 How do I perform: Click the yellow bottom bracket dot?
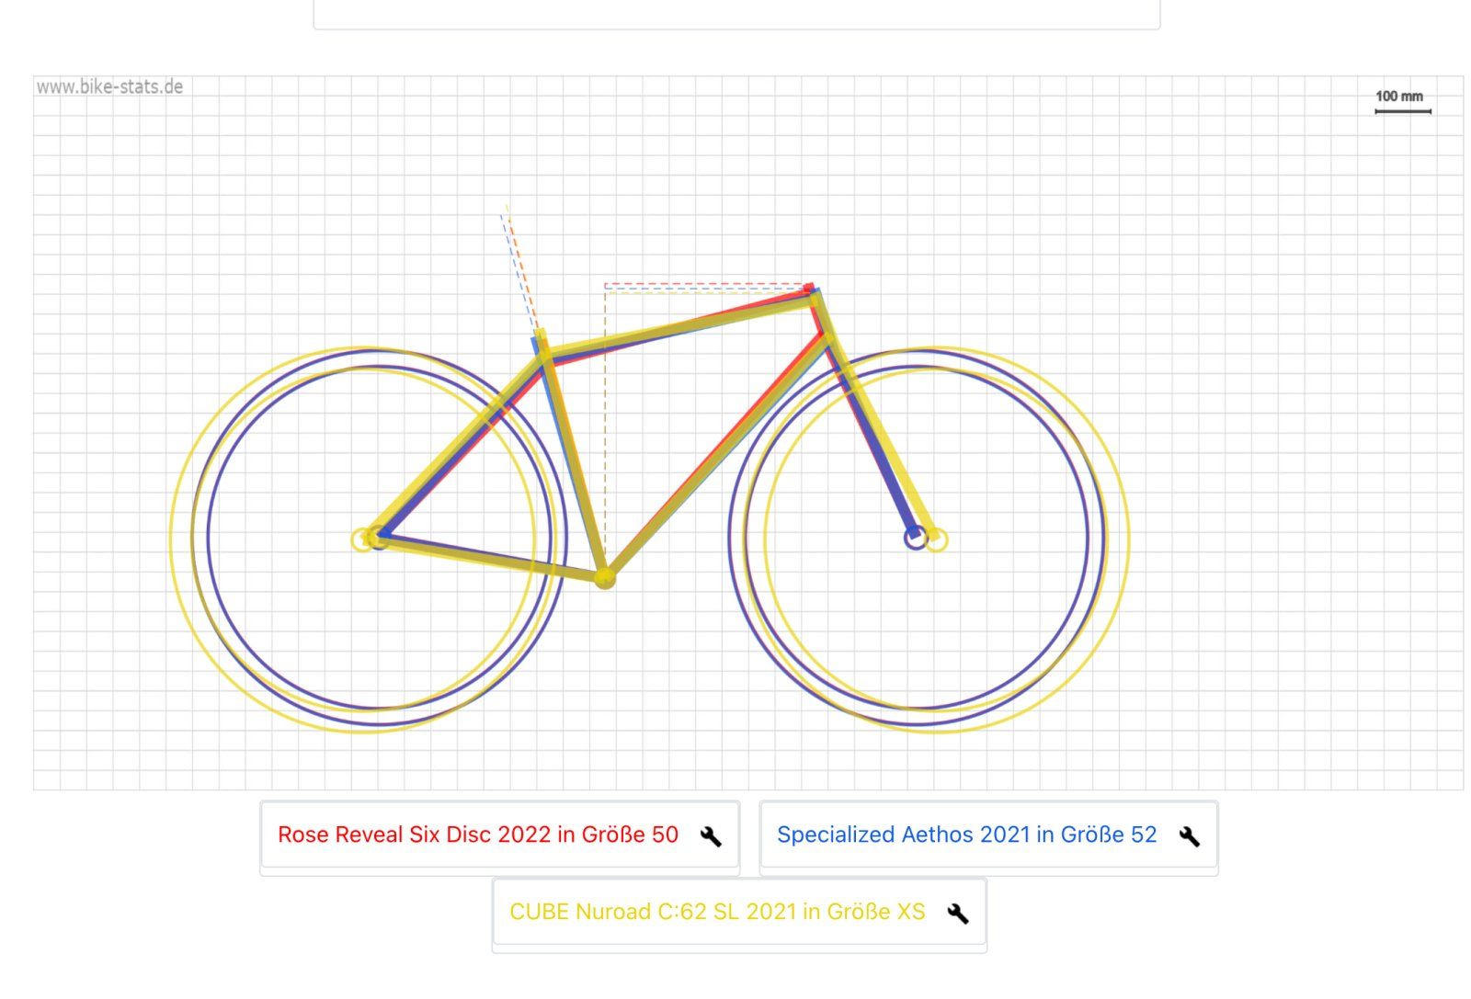604,578
